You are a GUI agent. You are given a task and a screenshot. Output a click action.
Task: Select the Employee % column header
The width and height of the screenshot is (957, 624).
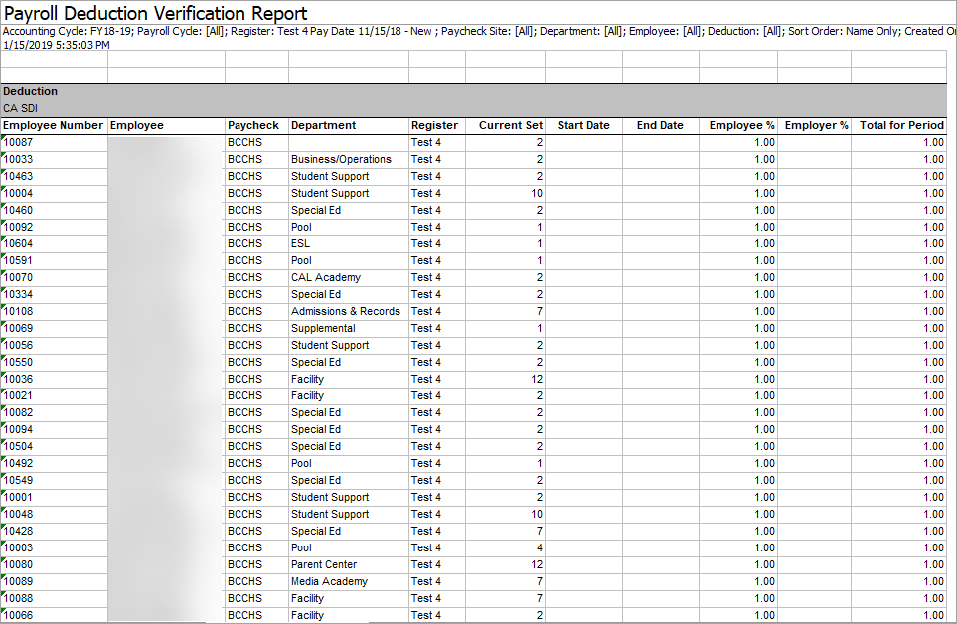741,126
